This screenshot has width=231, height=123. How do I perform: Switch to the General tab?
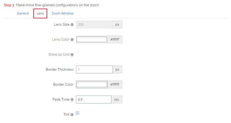point(23,13)
